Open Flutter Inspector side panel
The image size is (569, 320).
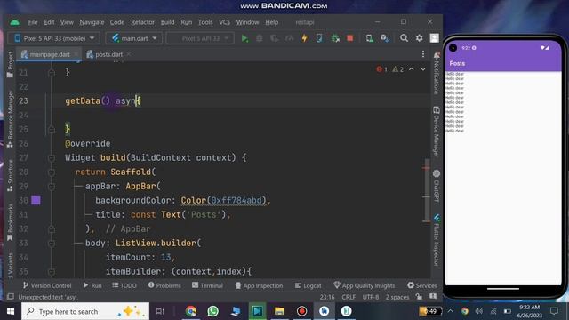tap(437, 240)
